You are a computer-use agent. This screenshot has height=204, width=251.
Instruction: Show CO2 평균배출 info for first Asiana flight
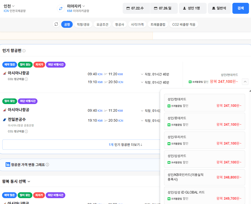[x=26, y=79]
